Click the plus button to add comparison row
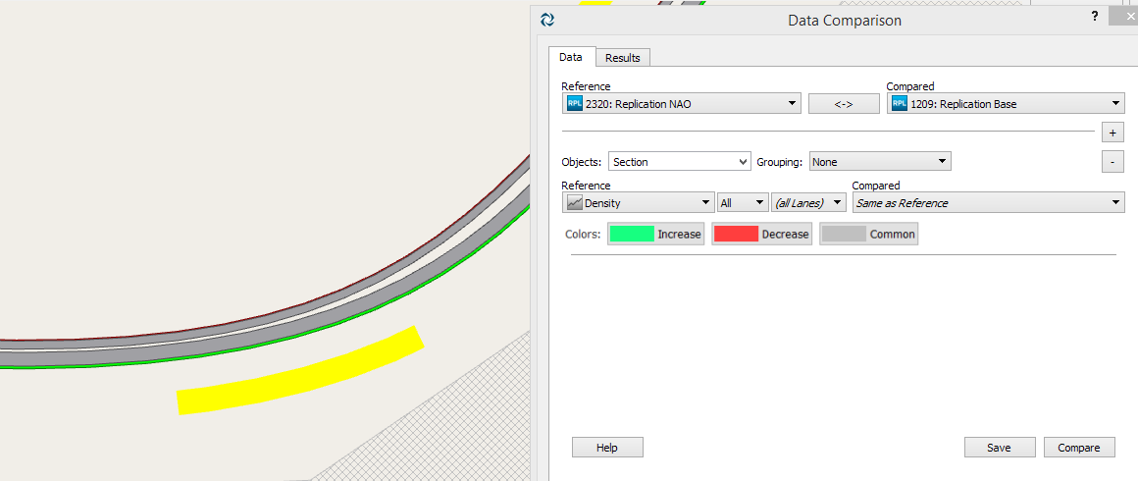 pyautogui.click(x=1112, y=133)
